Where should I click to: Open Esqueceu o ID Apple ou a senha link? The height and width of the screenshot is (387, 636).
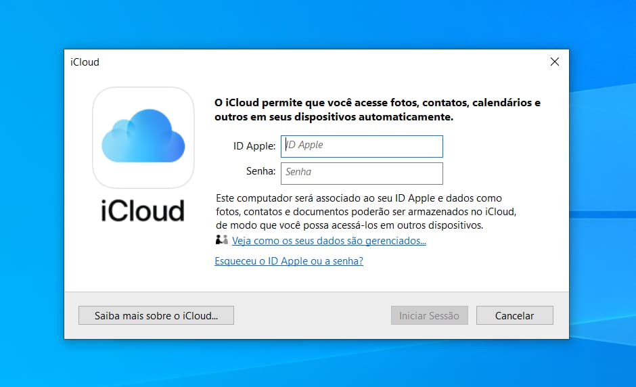coord(289,261)
